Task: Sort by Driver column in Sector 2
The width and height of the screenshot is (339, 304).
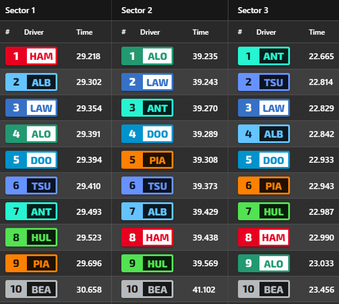Action: 150,32
